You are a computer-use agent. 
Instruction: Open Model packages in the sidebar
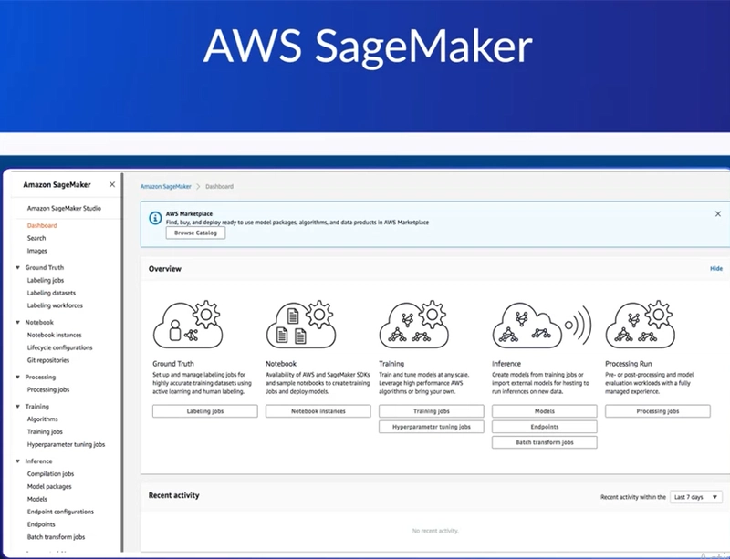49,486
